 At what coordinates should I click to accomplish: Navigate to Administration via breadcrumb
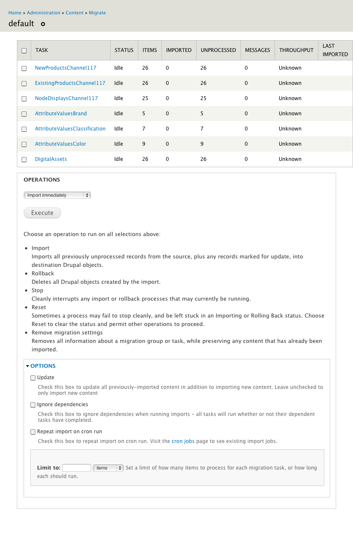[x=43, y=13]
